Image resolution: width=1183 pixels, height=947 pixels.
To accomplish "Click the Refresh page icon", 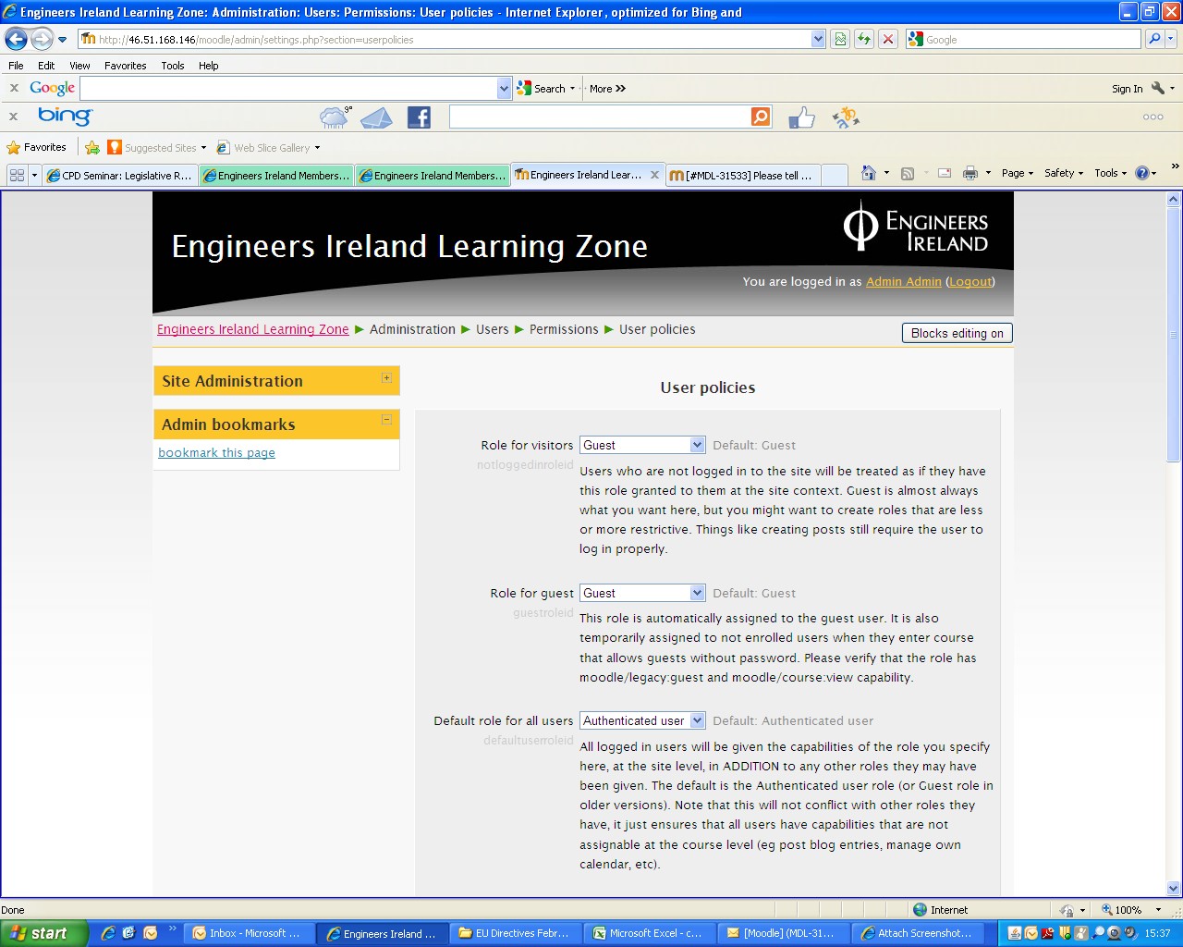I will 864,39.
